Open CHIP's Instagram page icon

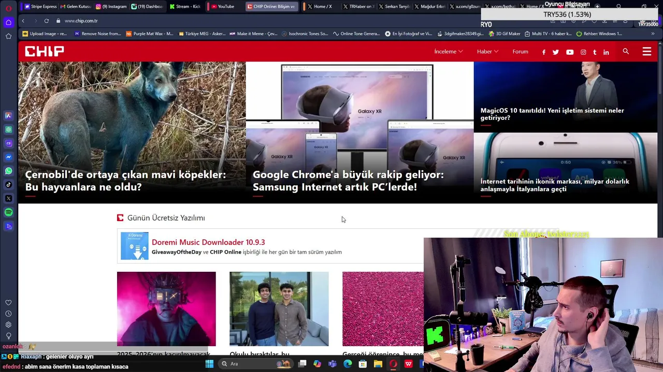coord(583,52)
